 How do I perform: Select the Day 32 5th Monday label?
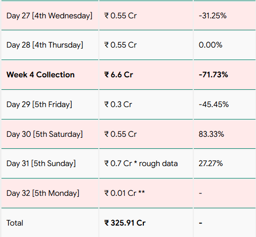[x=43, y=193]
